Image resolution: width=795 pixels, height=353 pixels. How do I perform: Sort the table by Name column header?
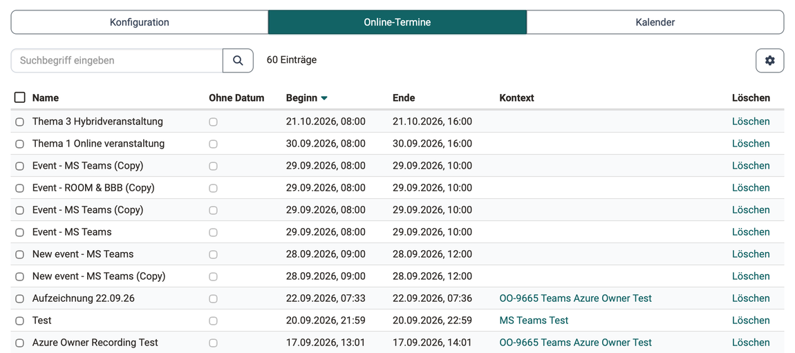[45, 97]
